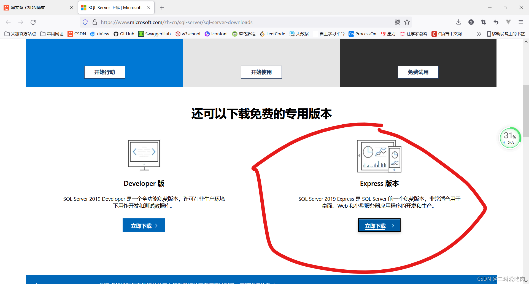Image resolution: width=529 pixels, height=284 pixels.
Task: Open the 自主学习平台 bookmark
Action: coord(329,34)
